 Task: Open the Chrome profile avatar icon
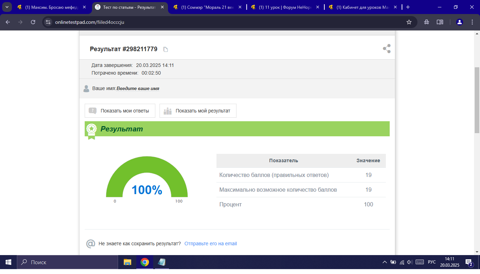point(459,22)
